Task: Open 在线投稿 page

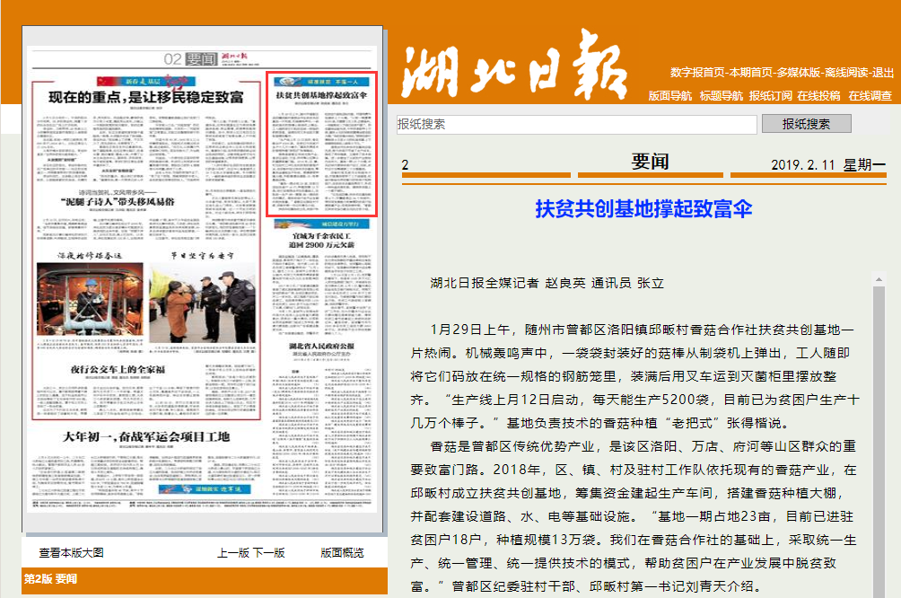Action: tap(818, 96)
